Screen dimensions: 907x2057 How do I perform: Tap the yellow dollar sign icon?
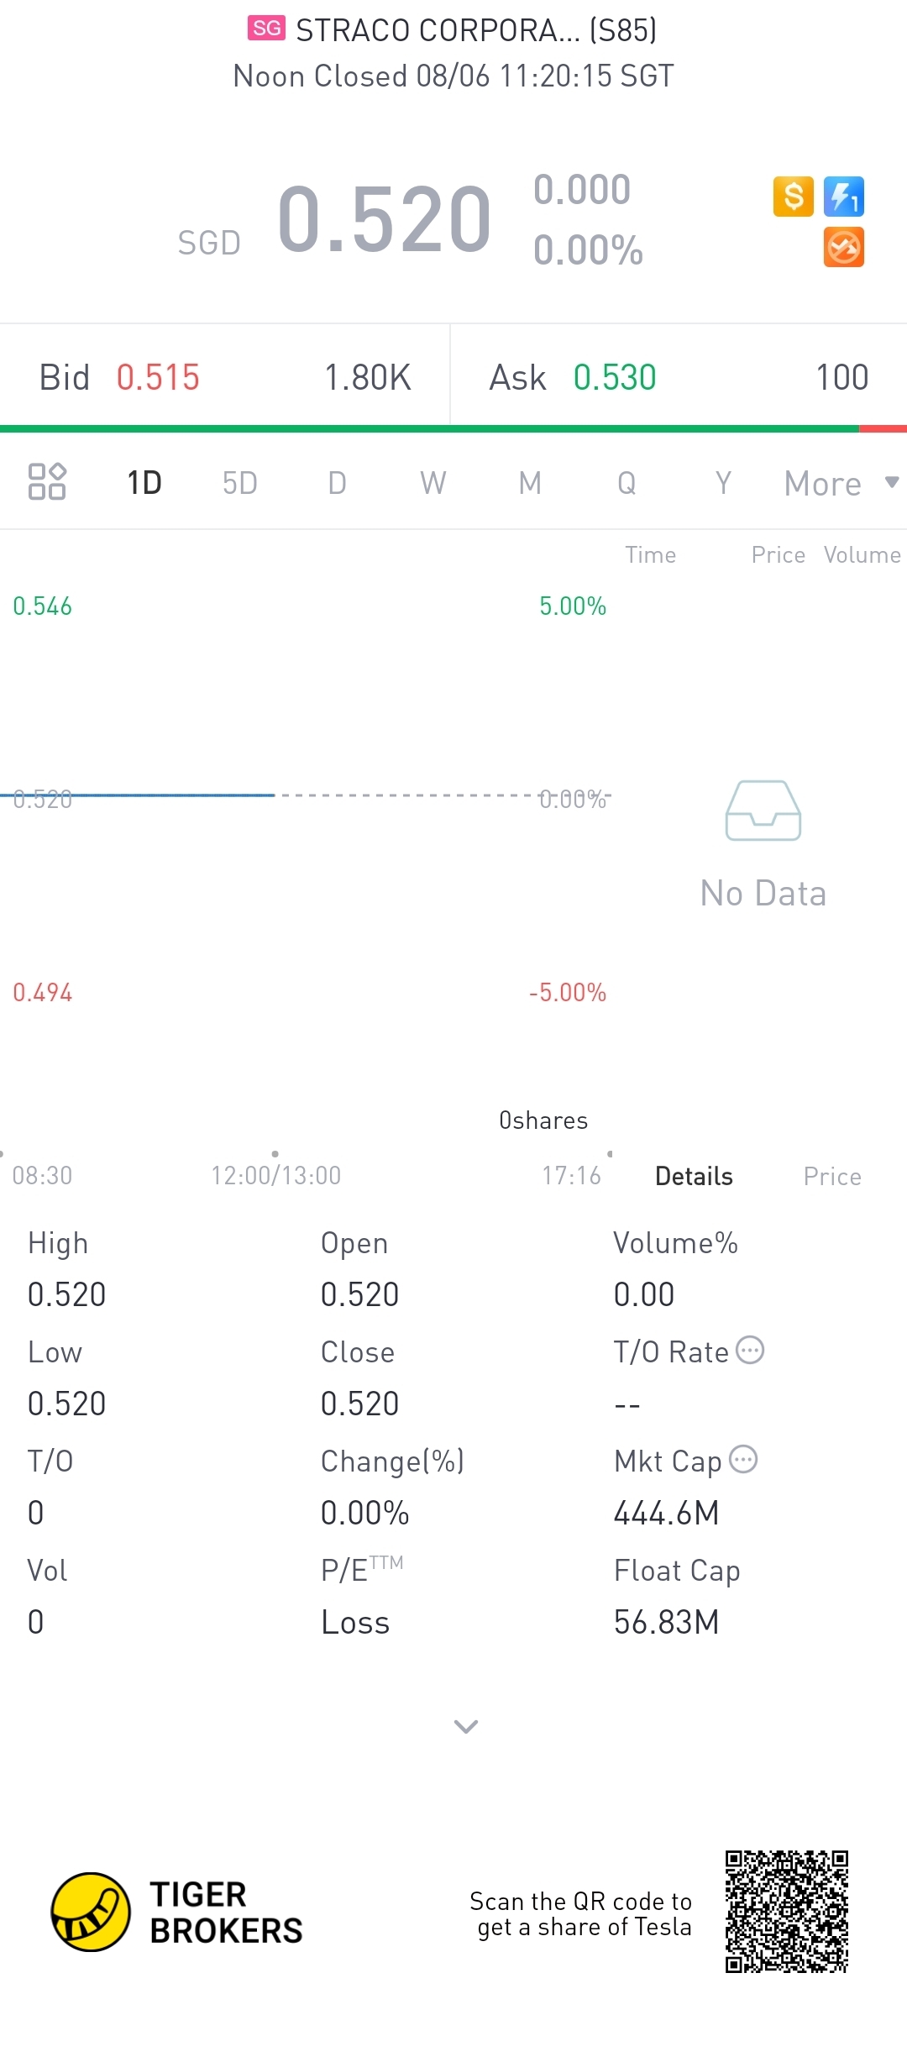pos(793,197)
